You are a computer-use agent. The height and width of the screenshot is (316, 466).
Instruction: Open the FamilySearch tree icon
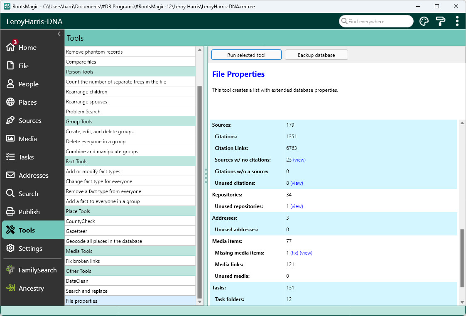click(10, 269)
